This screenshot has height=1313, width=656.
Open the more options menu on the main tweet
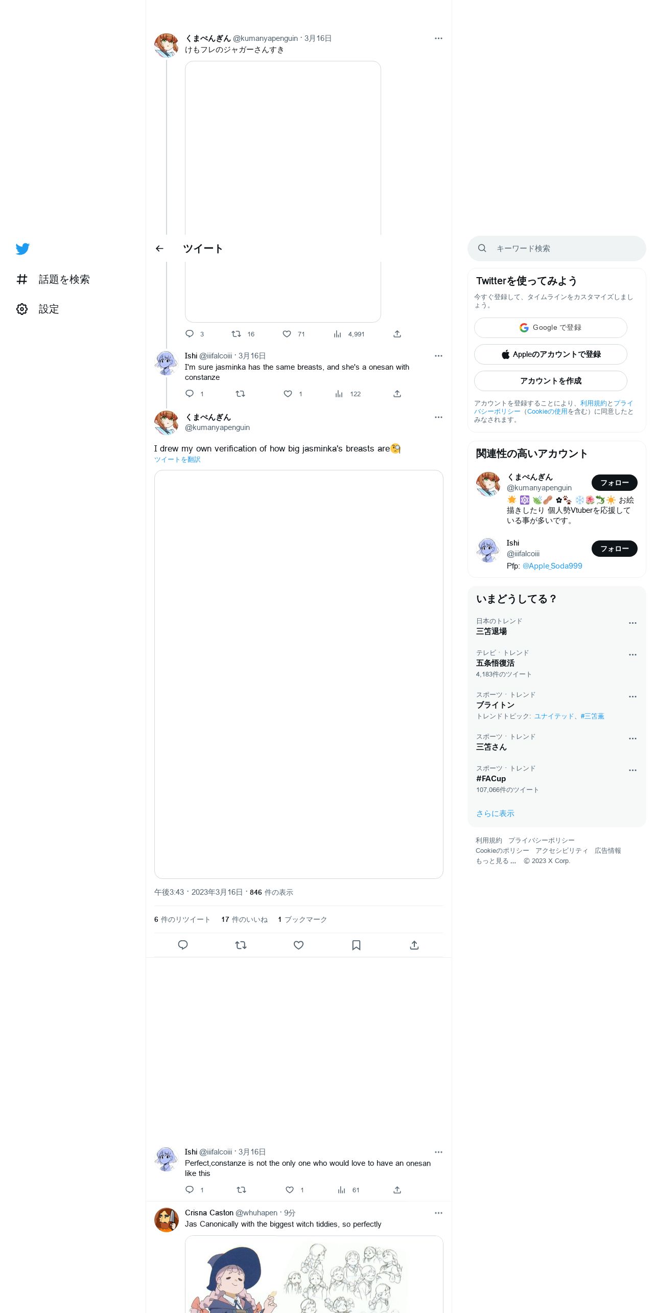pyautogui.click(x=438, y=417)
